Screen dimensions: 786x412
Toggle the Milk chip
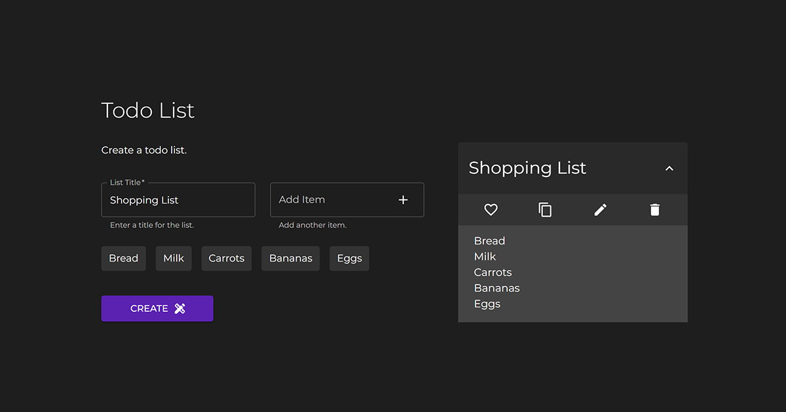(173, 258)
